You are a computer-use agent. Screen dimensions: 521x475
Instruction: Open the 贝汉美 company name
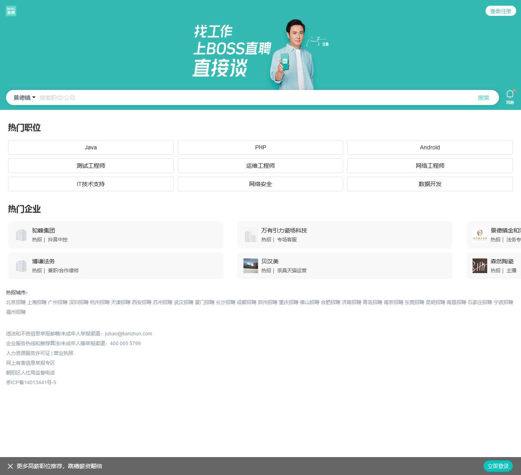pos(270,261)
